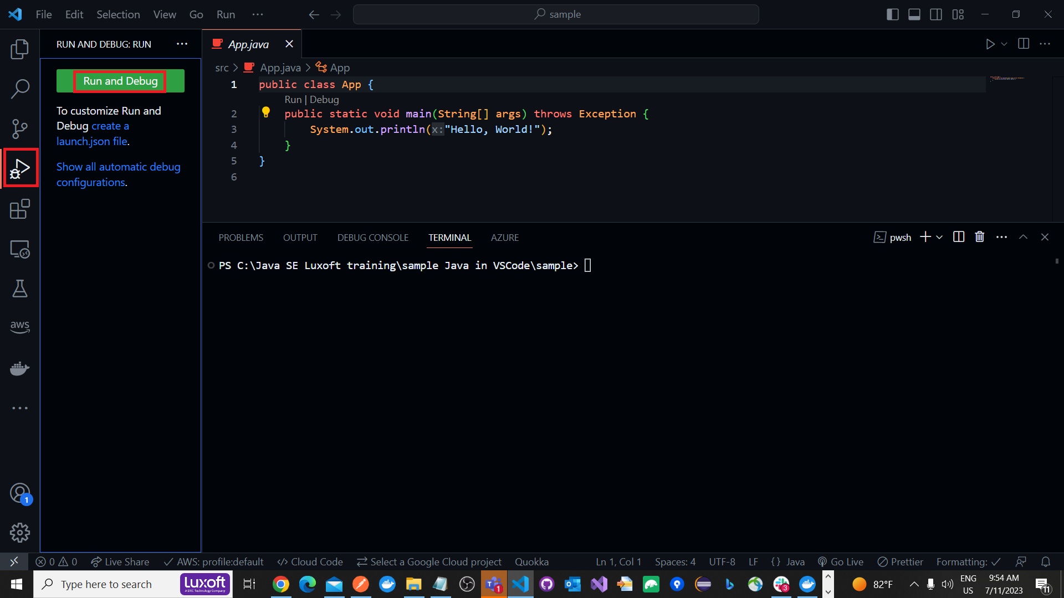Viewport: 1064px width, 598px height.
Task: Close the terminal panel
Action: click(1045, 237)
